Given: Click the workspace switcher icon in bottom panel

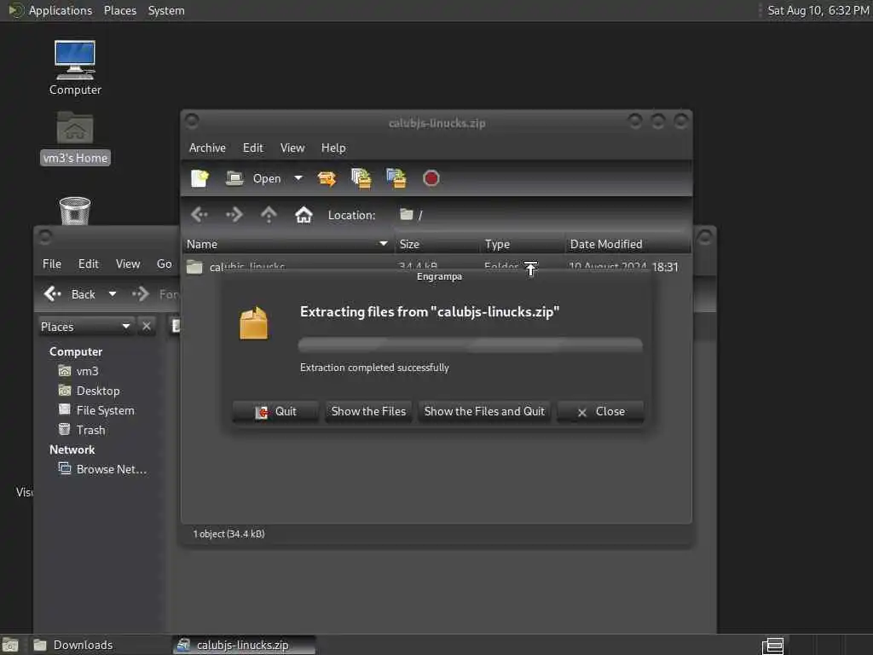Looking at the screenshot, I should coord(772,646).
